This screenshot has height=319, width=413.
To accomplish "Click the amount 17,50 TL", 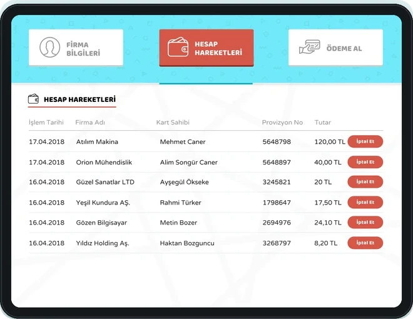I will [x=328, y=203].
